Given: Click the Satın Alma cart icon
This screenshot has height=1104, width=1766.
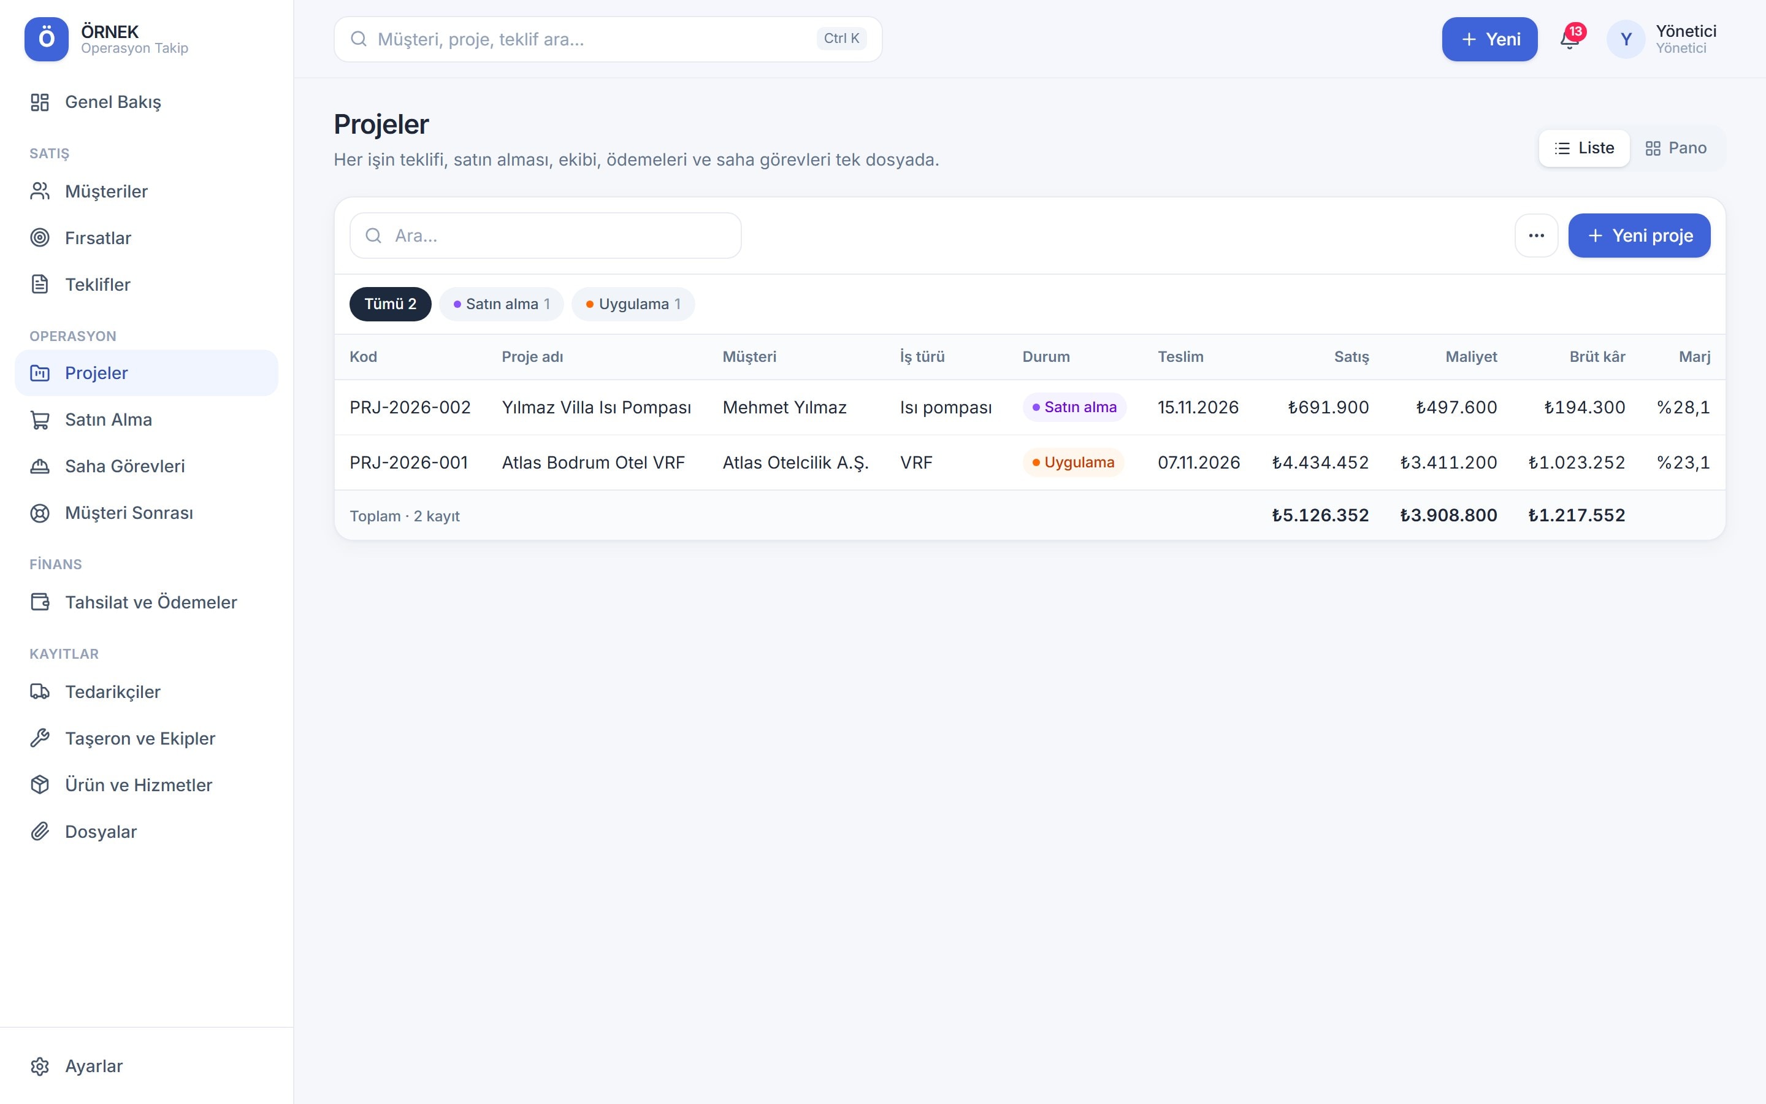Looking at the screenshot, I should [x=39, y=420].
